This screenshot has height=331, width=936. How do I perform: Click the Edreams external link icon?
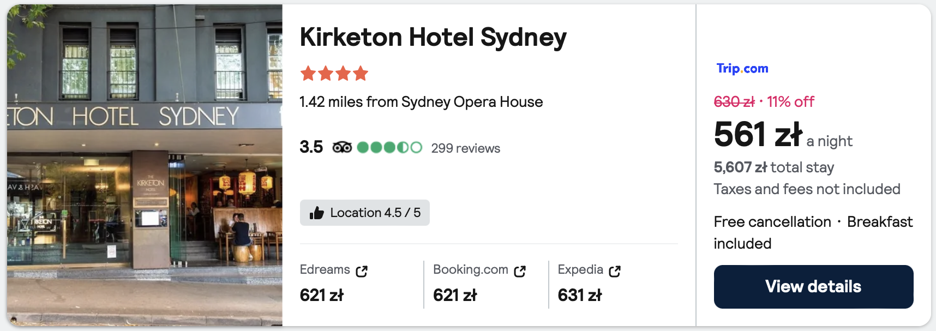(x=362, y=271)
